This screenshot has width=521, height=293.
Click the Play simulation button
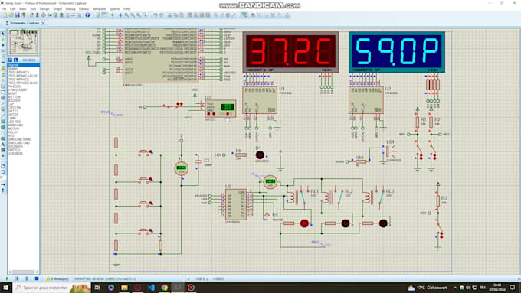pos(8,278)
